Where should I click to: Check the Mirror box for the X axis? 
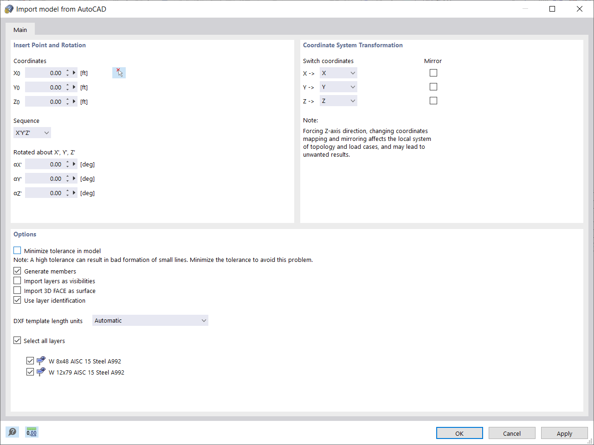[x=433, y=73]
